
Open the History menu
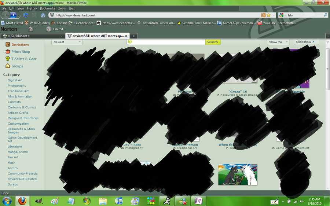coord(32,8)
